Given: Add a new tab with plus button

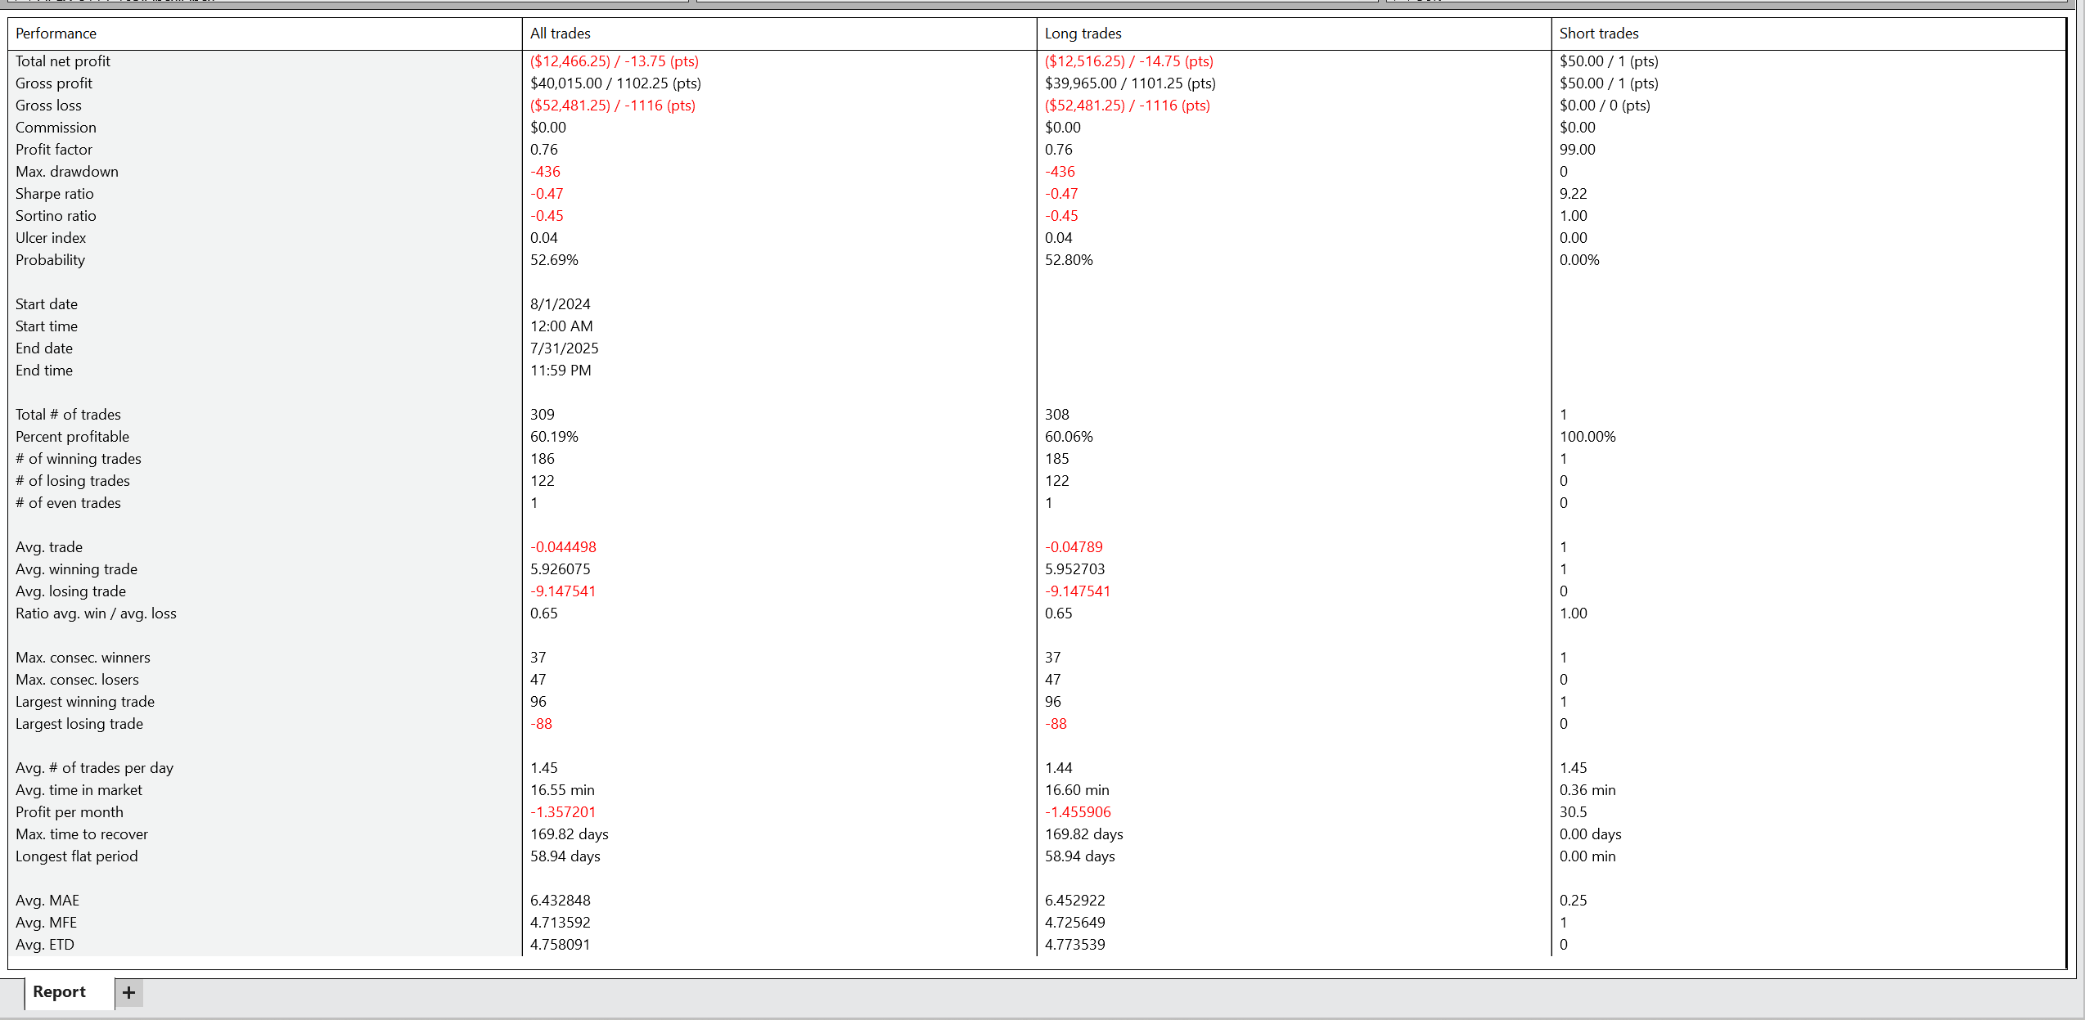Looking at the screenshot, I should (128, 993).
